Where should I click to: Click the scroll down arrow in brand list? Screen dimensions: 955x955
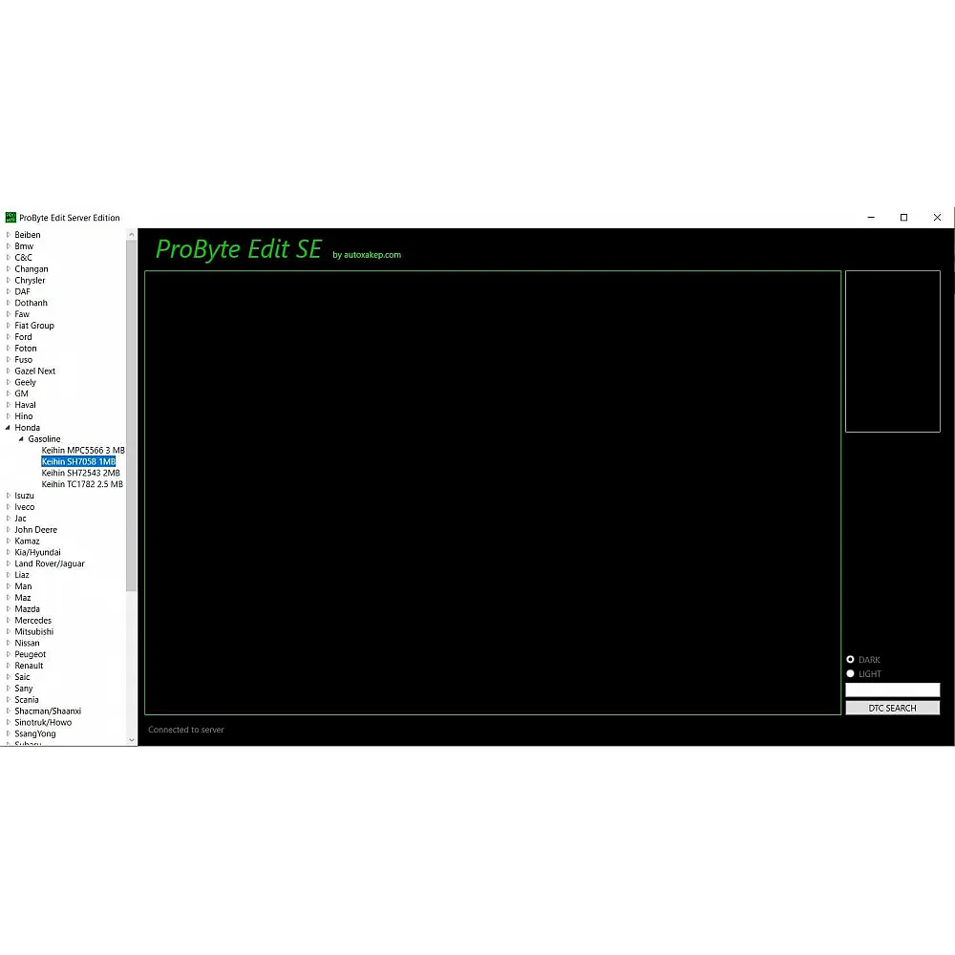pos(132,739)
